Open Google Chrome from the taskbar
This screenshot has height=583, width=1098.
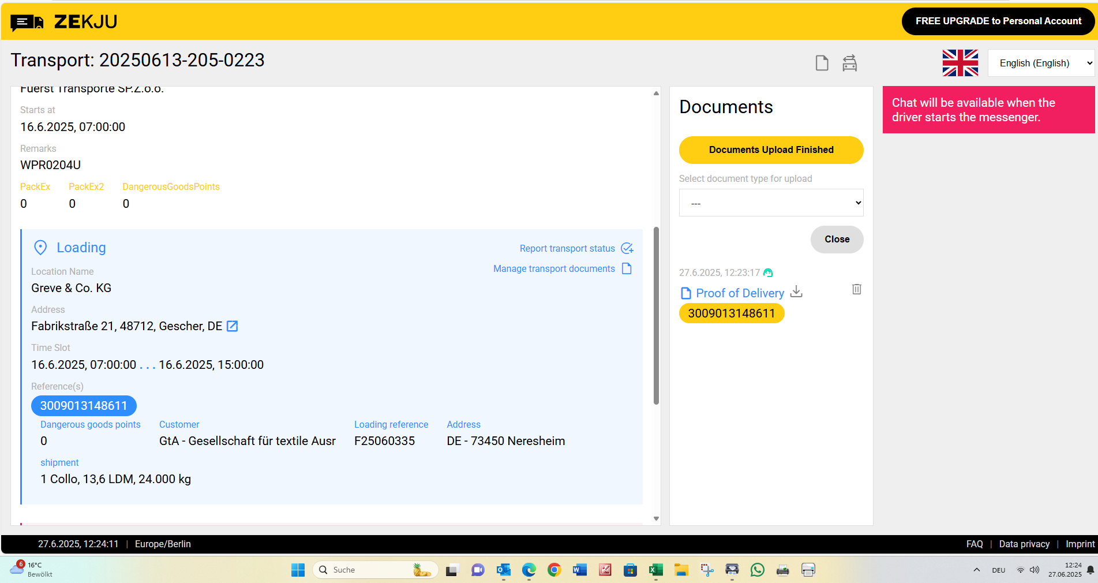[x=554, y=570]
